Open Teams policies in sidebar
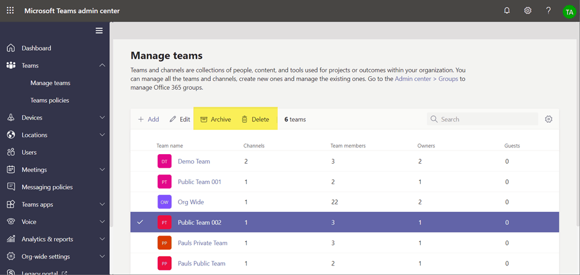 click(x=50, y=101)
